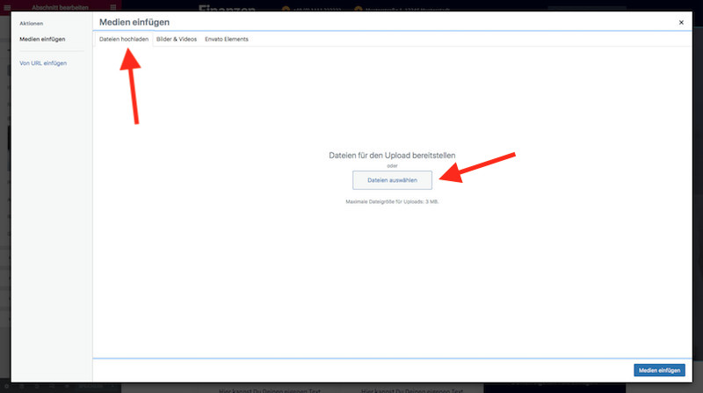
Task: Click the dimmed Elementor update button
Action: click(91, 387)
